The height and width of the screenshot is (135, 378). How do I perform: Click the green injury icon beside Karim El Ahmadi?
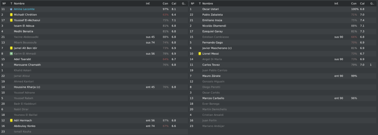11,53
